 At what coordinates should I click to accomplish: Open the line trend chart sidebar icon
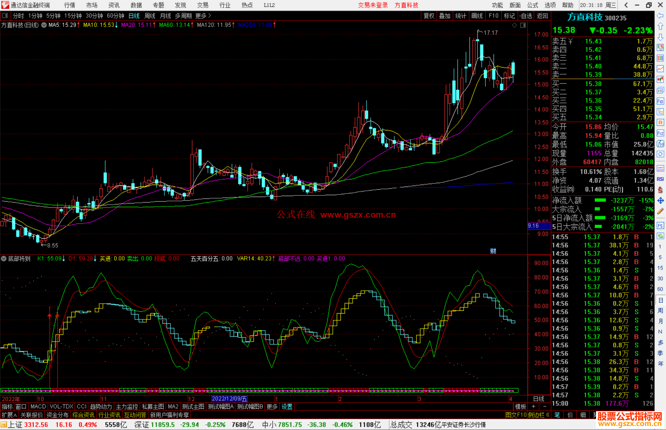coord(660,69)
